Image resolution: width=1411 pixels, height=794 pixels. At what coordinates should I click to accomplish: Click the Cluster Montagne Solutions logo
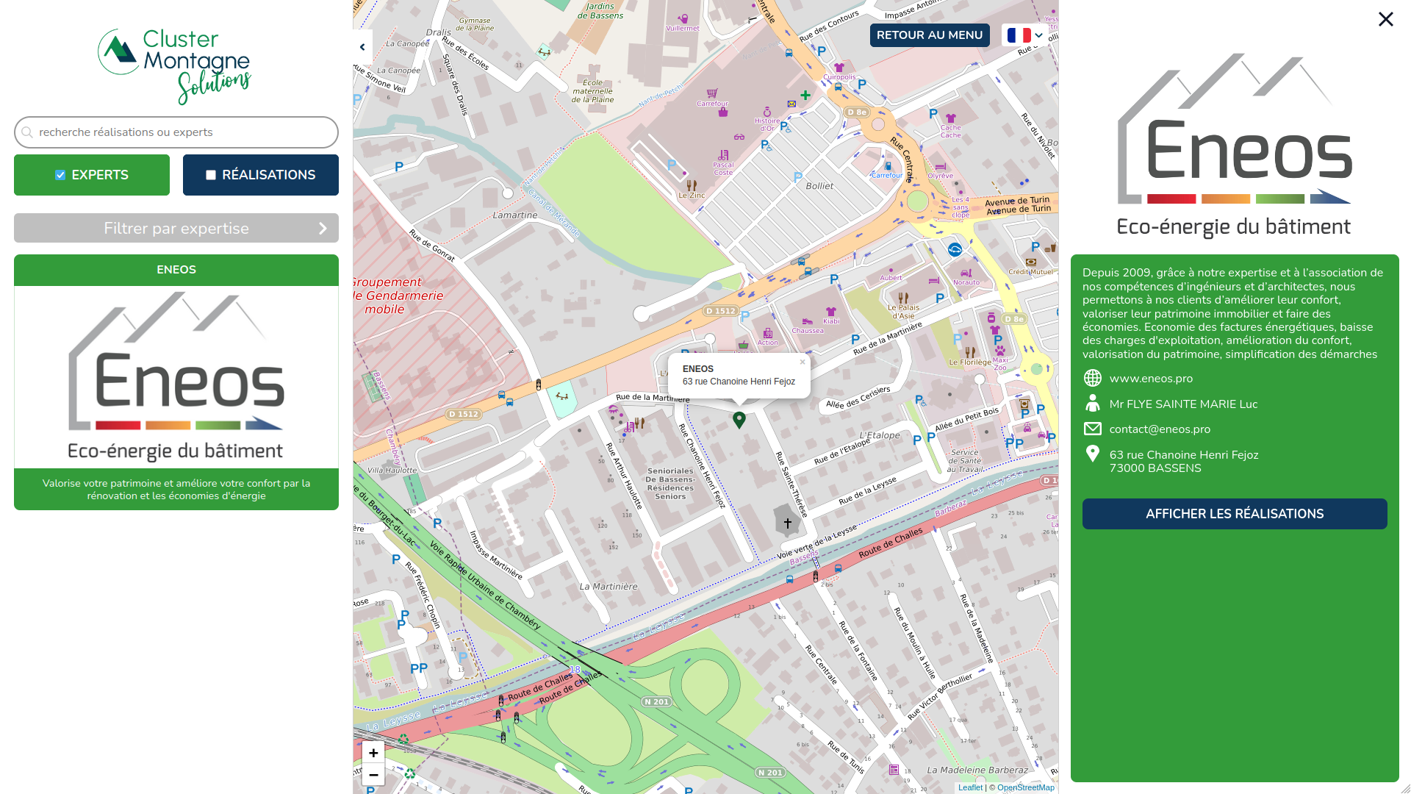[x=176, y=65]
